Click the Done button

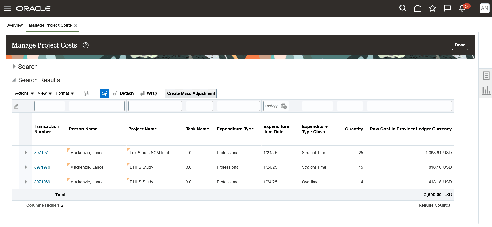tap(460, 45)
